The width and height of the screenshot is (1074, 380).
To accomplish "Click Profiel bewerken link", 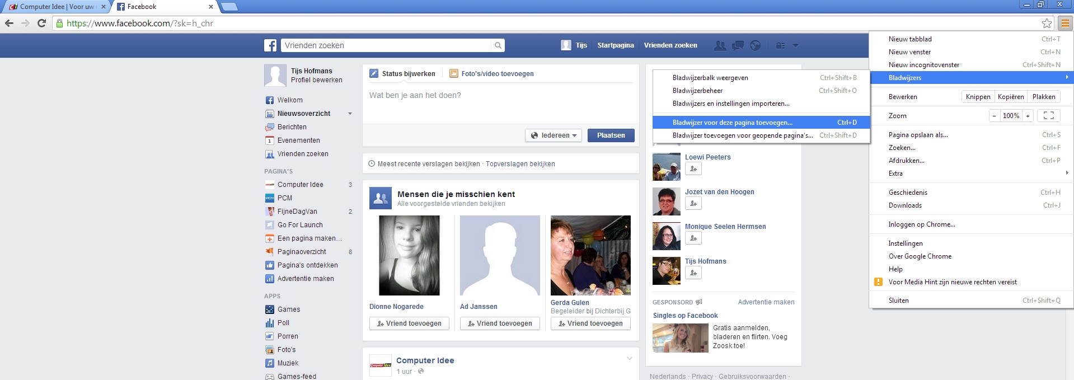I will pos(317,80).
